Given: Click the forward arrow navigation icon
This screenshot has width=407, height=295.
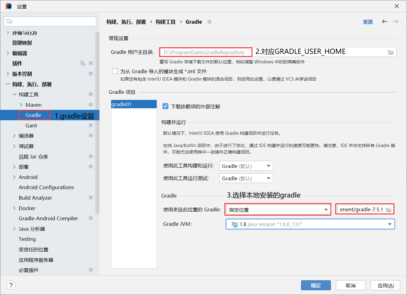Looking at the screenshot, I should (x=396, y=22).
